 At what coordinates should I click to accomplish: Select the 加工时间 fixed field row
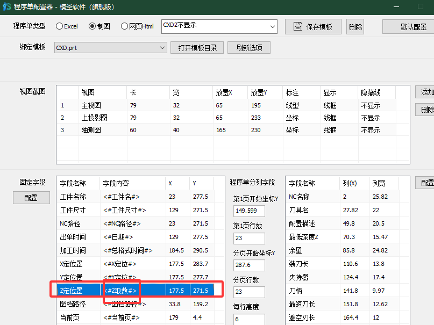pos(140,250)
